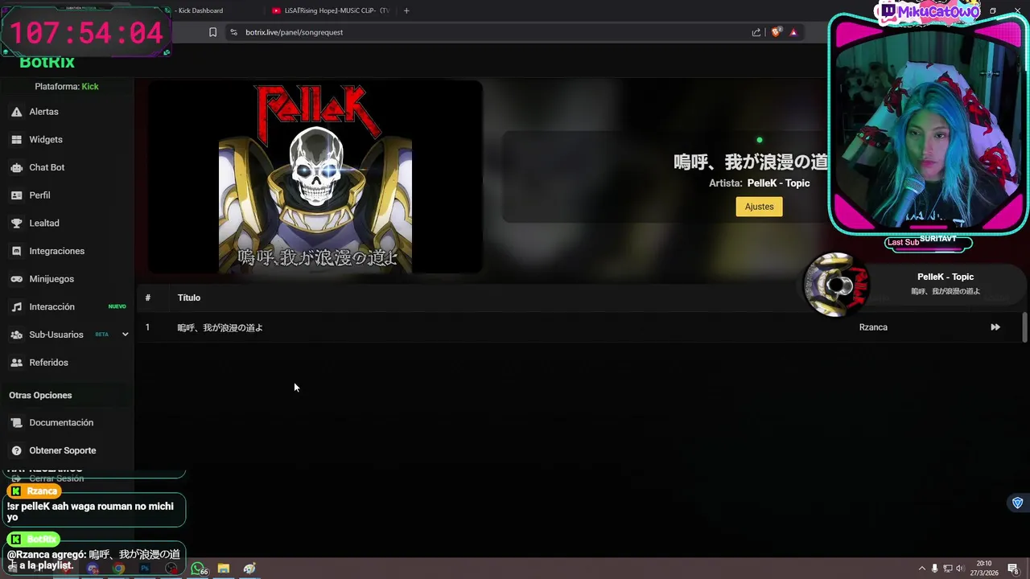Open the Perfil card icon
This screenshot has width=1030, height=579.
[16, 195]
